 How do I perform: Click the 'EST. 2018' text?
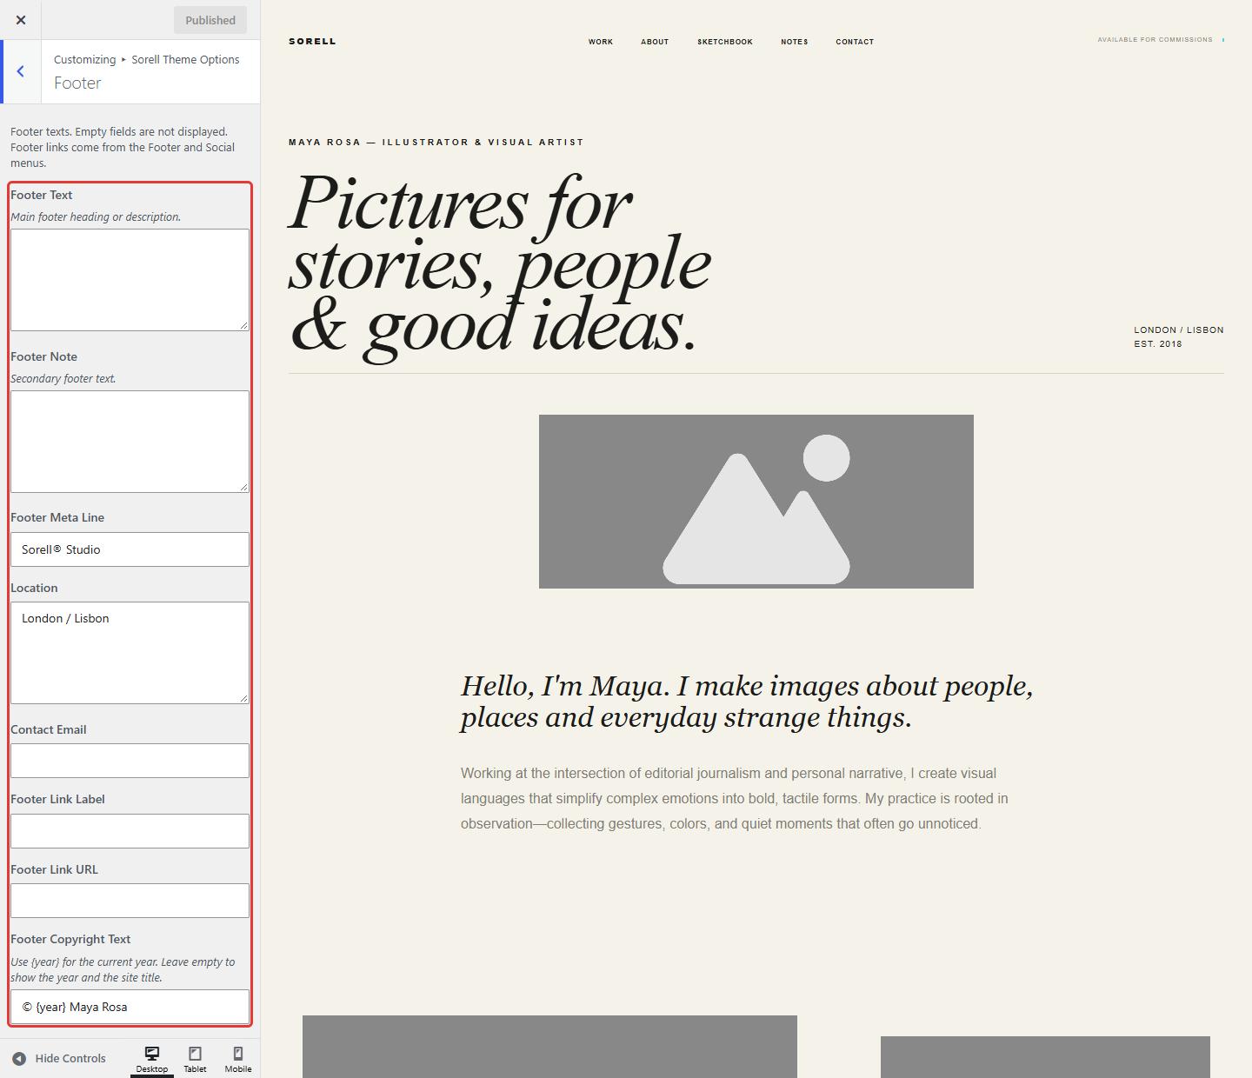1157,344
